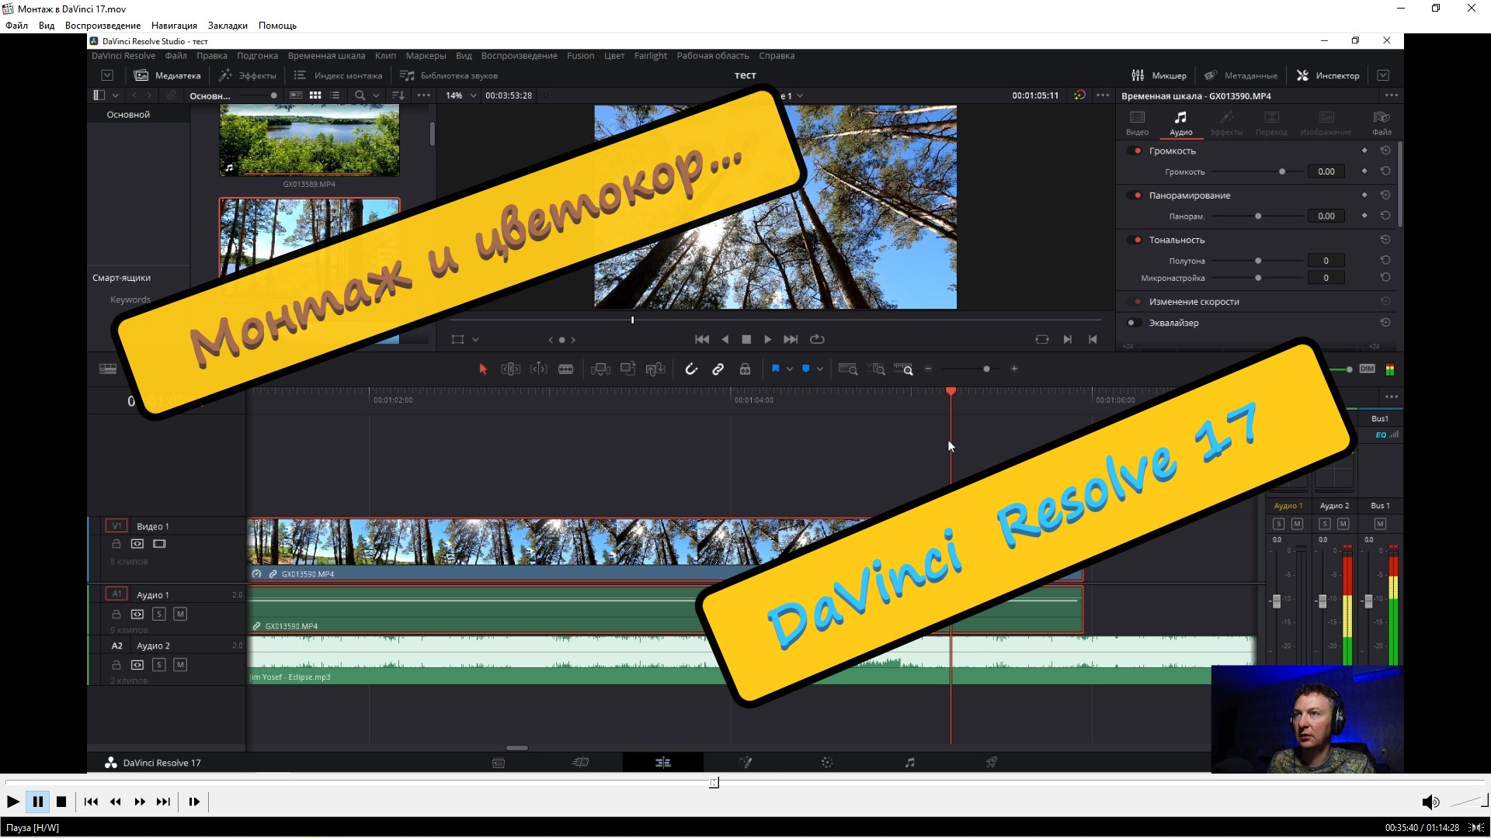The height and width of the screenshot is (838, 1491).
Task: Open the Медиатека panel button
Action: 168,75
